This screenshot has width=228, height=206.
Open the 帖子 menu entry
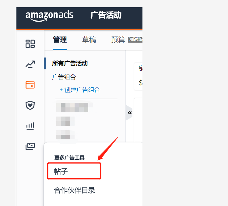click(74, 171)
